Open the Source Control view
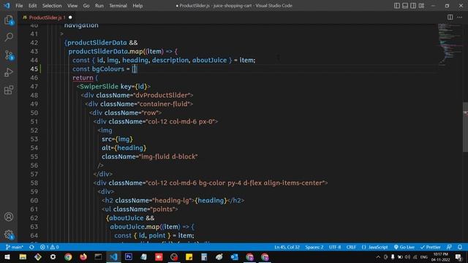The height and width of the screenshot is (263, 468). (9, 55)
